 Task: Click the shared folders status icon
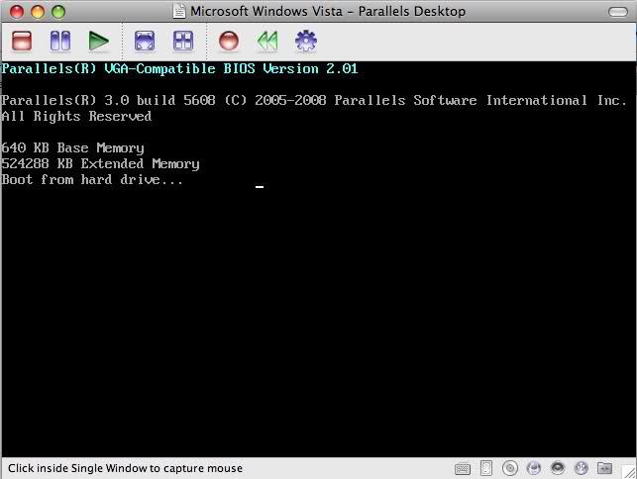604,468
